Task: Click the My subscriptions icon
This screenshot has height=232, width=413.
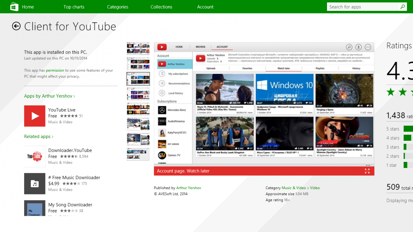Action: 162,74
